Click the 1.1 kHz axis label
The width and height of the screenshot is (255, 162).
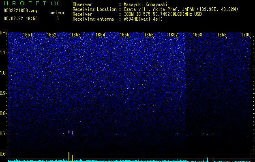coord(3,53)
